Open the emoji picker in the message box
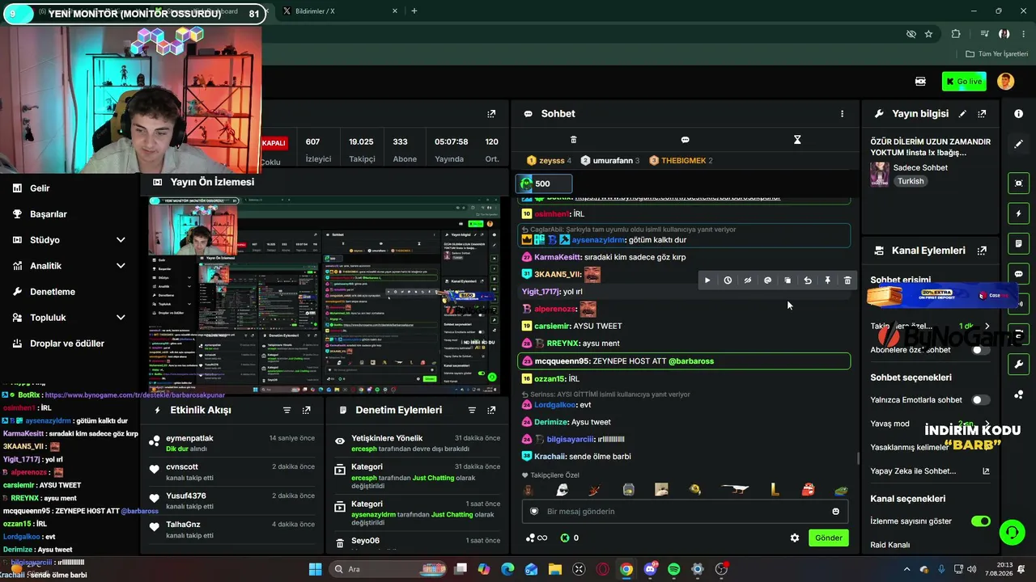This screenshot has height=582, width=1036. click(836, 512)
